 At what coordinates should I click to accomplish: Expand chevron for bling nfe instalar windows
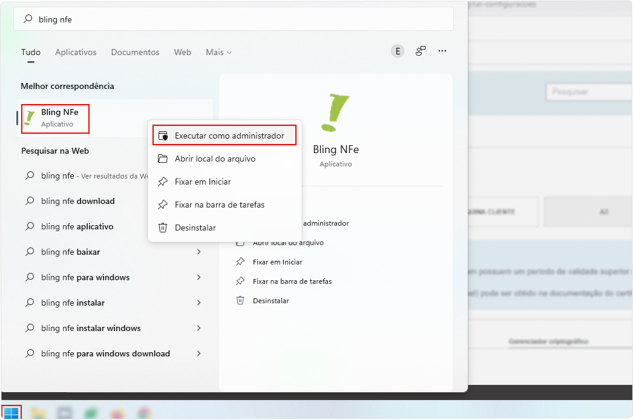tap(198, 329)
